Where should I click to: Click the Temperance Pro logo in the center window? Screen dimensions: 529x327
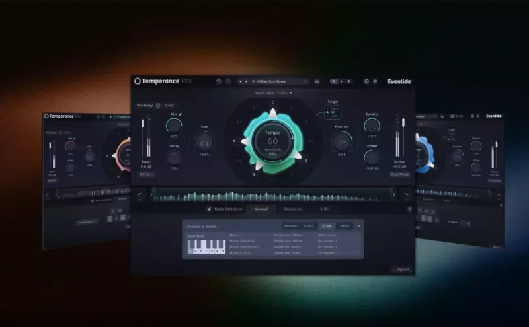tap(163, 81)
